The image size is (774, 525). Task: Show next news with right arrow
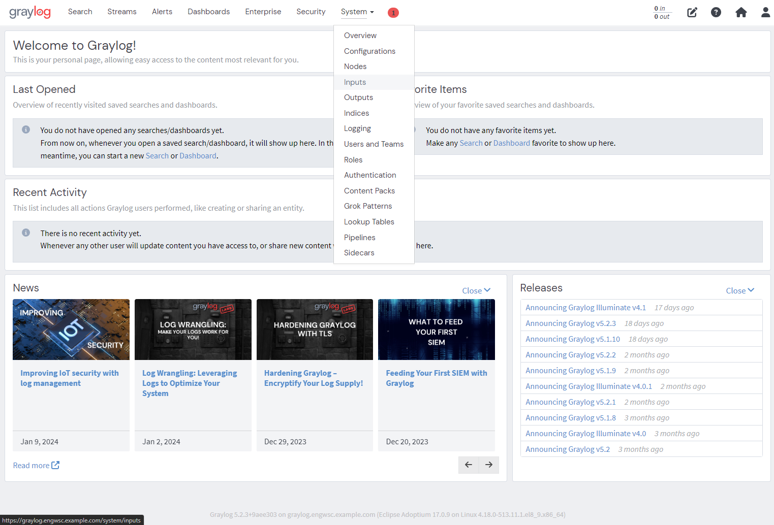click(489, 465)
